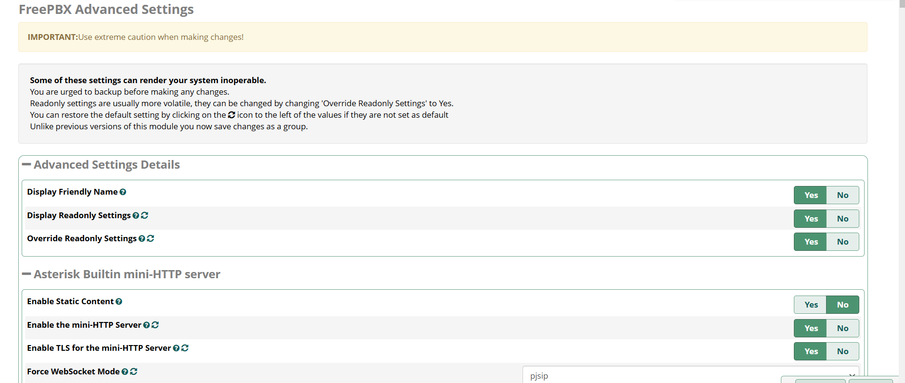This screenshot has height=383, width=905.
Task: Reset Display Readonly Settings to default
Action: [144, 215]
